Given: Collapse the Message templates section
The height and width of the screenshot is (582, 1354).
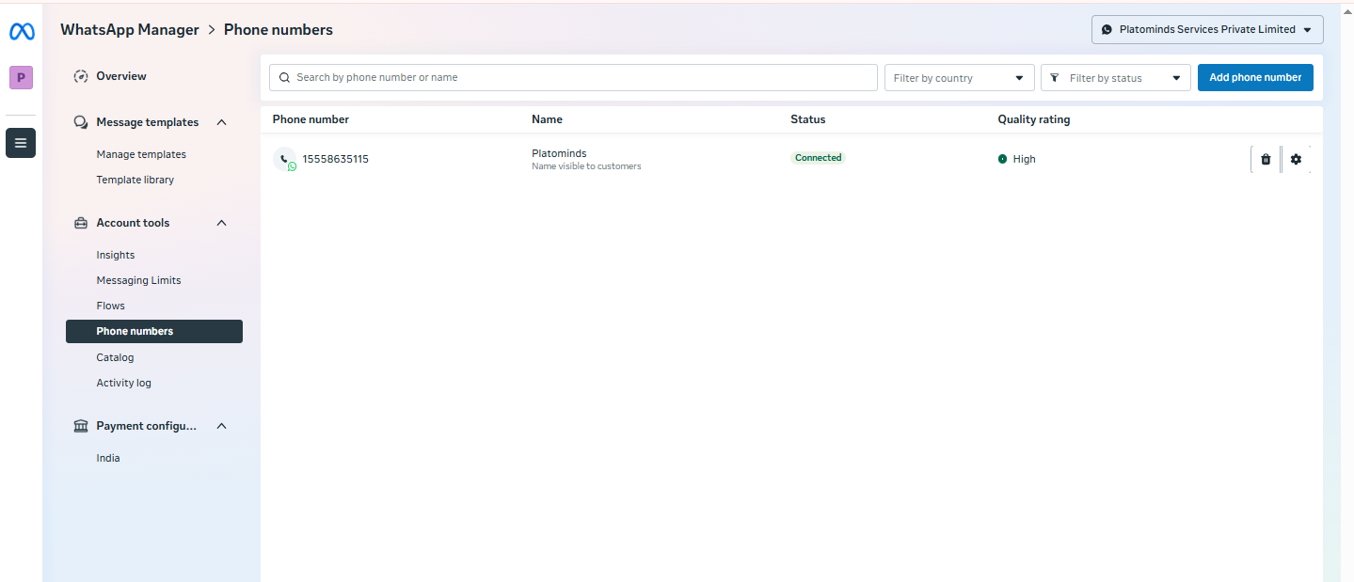Looking at the screenshot, I should (x=222, y=122).
